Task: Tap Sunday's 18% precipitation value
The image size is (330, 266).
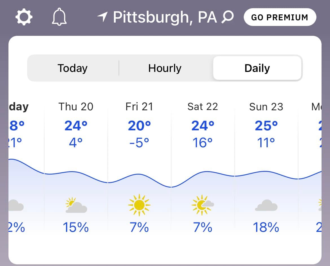Action: click(x=266, y=227)
